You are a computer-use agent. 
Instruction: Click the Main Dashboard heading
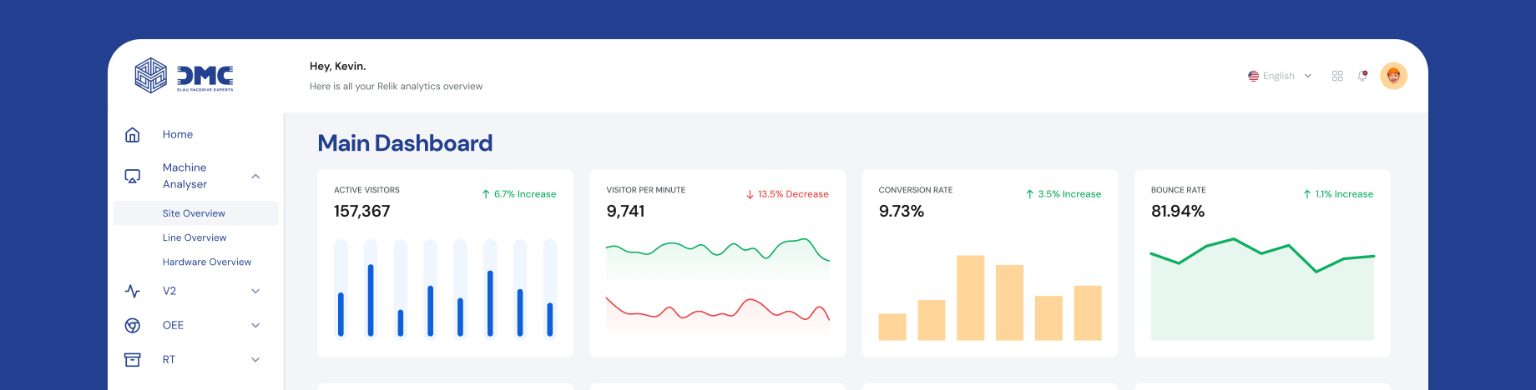click(x=405, y=143)
